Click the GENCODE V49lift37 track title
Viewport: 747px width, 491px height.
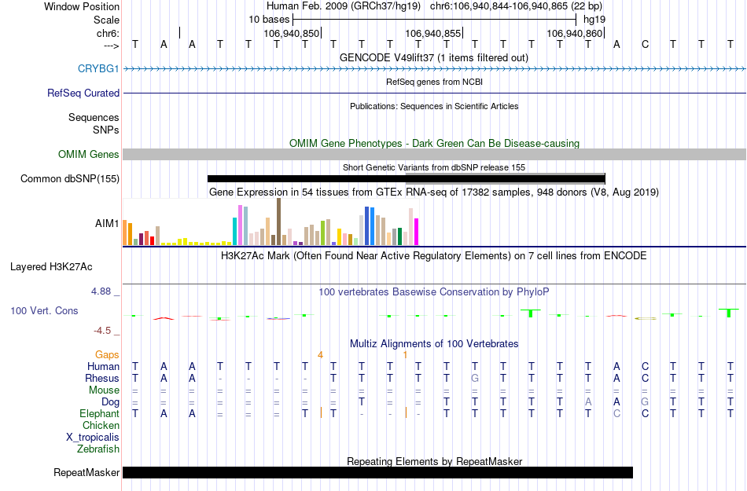433,57
